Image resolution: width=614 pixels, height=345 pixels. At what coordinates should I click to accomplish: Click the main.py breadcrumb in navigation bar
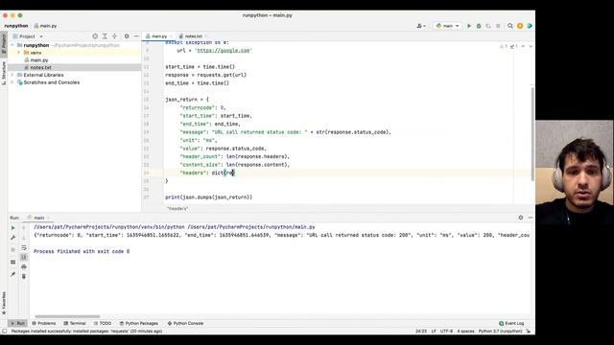coord(45,26)
